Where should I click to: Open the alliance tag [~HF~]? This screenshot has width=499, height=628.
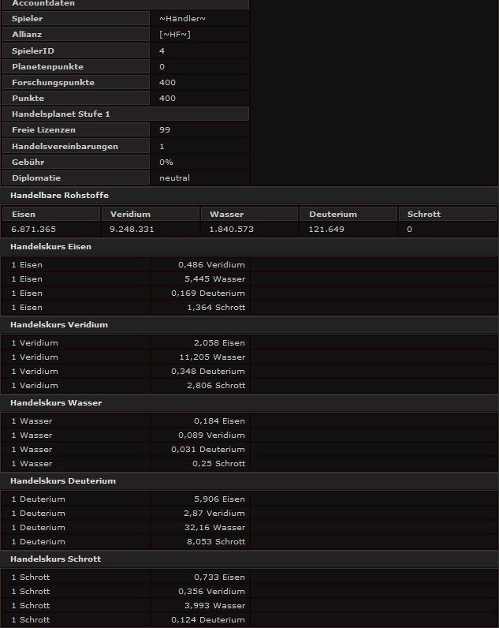(175, 35)
